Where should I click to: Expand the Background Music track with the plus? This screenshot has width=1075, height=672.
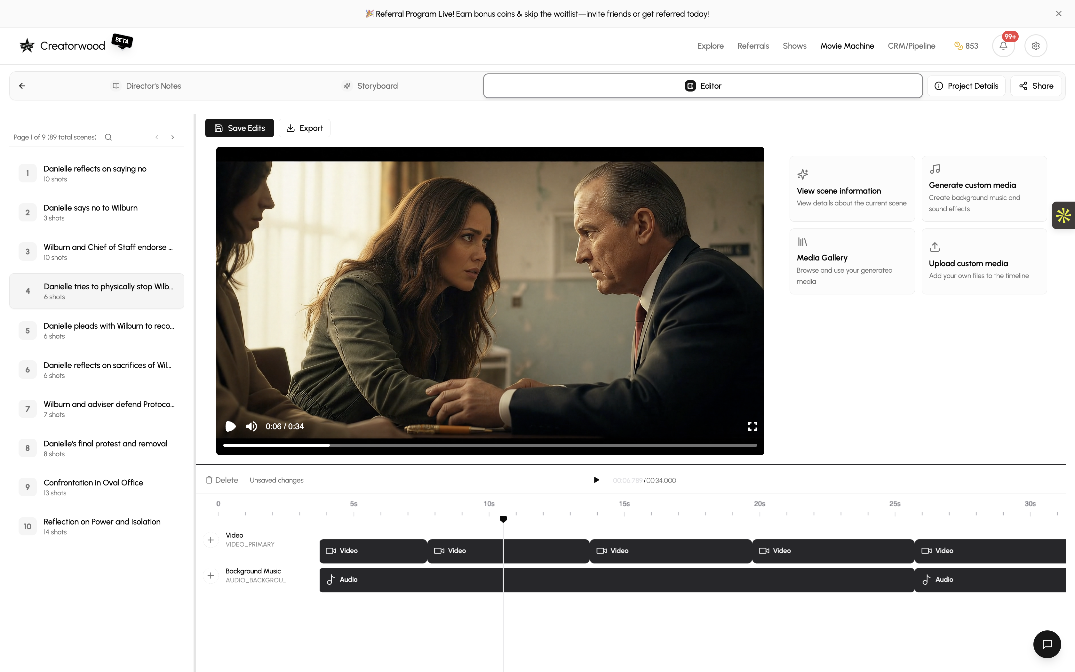click(x=211, y=575)
